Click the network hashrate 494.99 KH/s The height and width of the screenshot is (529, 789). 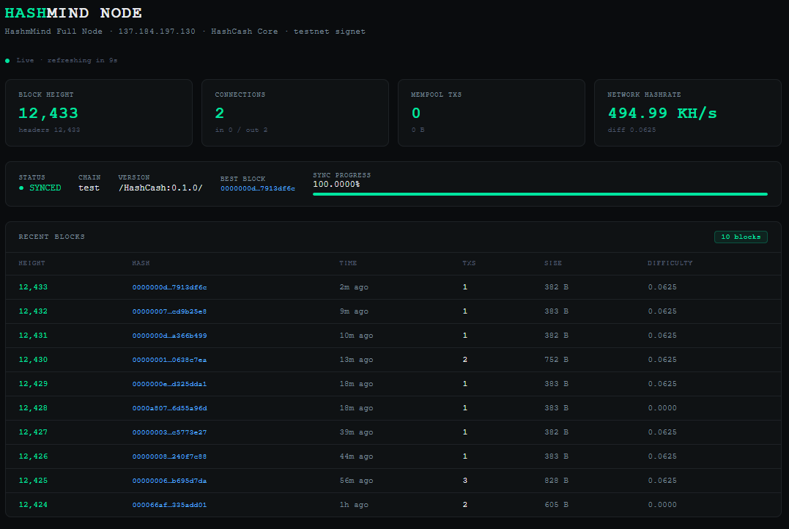[662, 114]
